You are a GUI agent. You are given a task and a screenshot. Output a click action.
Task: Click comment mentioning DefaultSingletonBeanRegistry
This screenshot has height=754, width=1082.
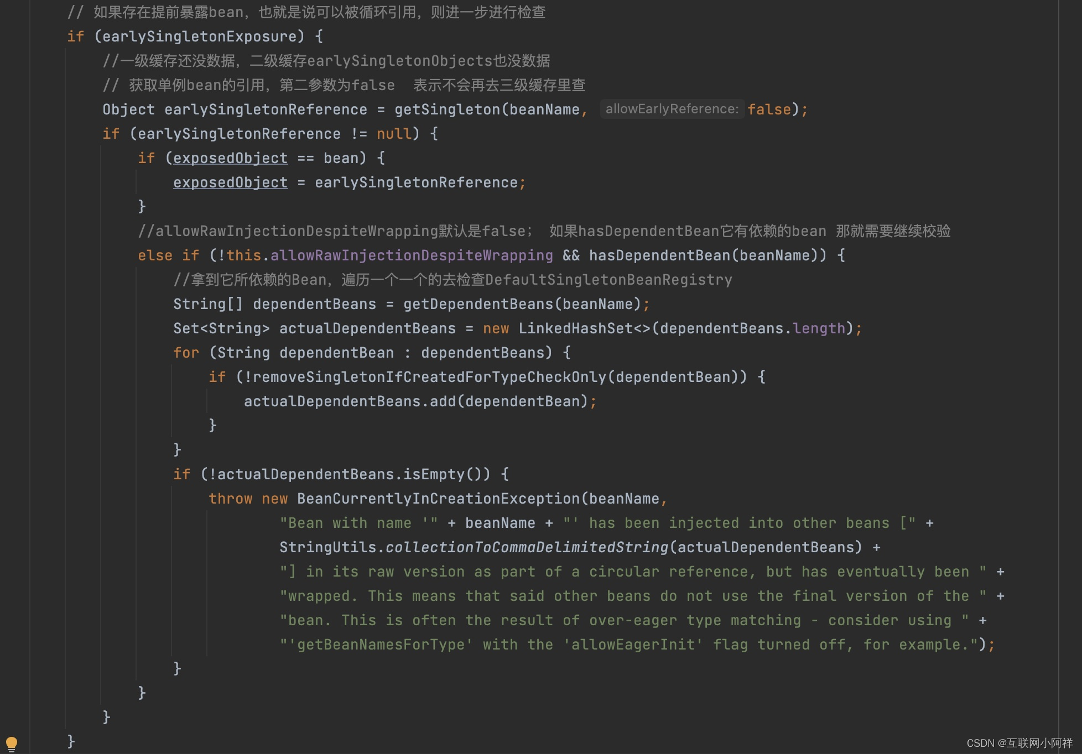(452, 280)
